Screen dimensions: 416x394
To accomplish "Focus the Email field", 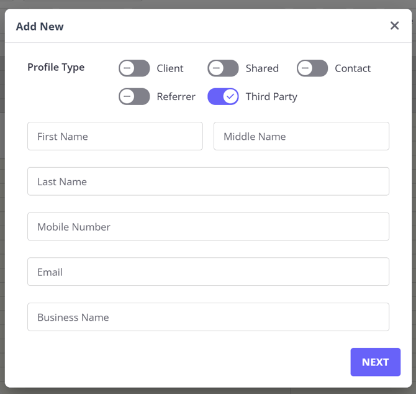I will (208, 272).
